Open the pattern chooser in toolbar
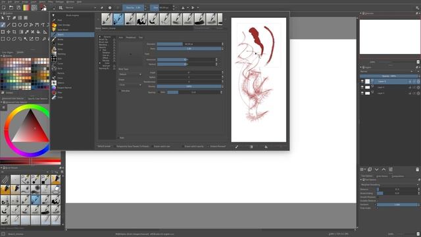 [34, 7]
